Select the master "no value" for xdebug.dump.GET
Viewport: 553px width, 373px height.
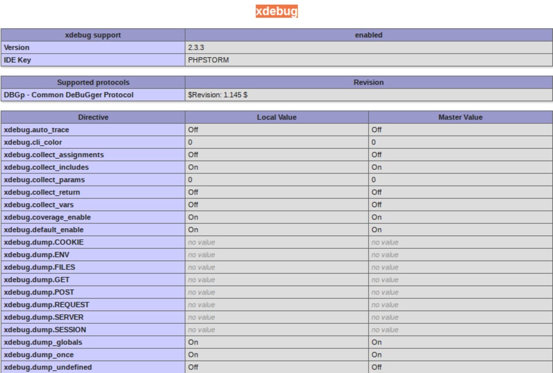pos(385,280)
